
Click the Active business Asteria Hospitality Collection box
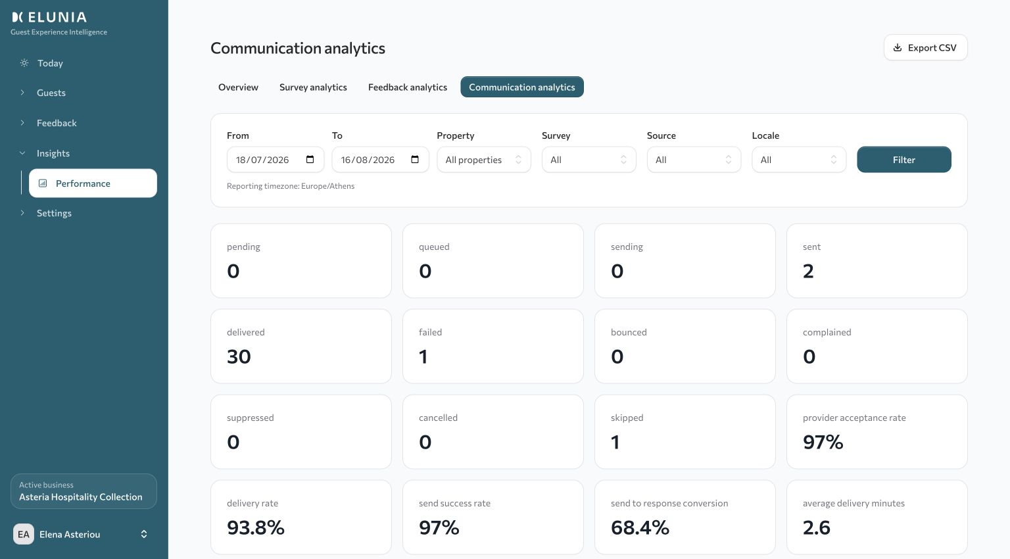84,491
